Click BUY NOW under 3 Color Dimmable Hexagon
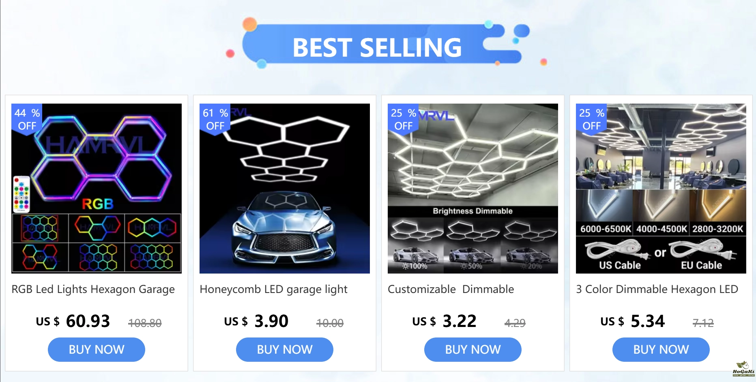 [661, 350]
